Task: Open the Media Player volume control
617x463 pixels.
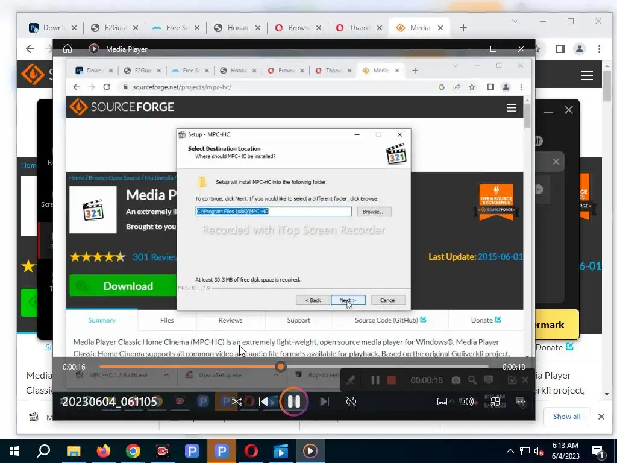Action: tap(468, 402)
